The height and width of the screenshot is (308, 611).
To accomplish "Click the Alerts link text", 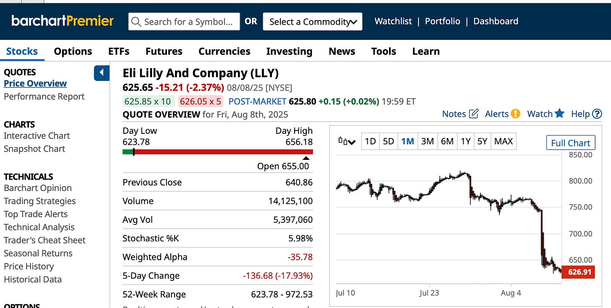I will point(497,114).
